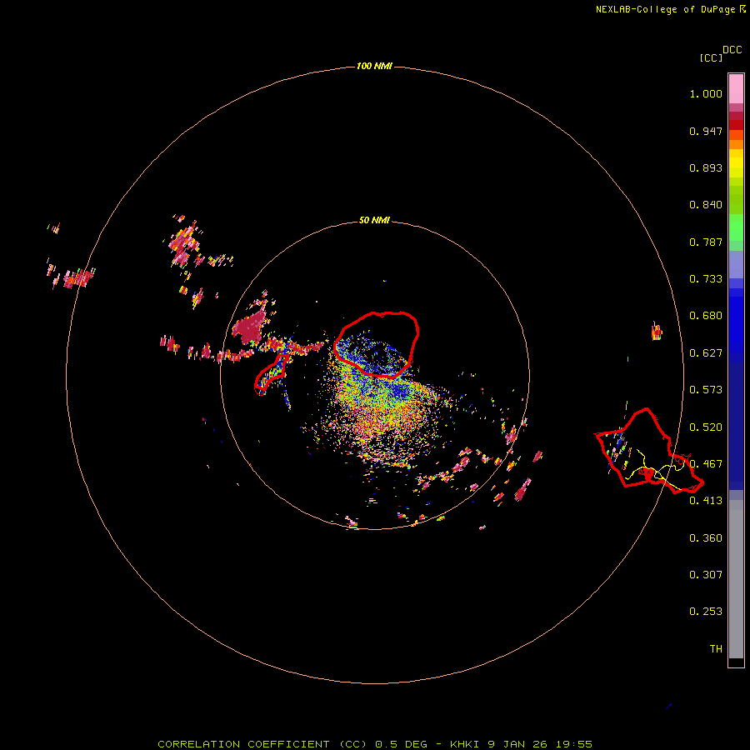
Task: Click the 100 NMI range ring label
Action: coord(374,66)
